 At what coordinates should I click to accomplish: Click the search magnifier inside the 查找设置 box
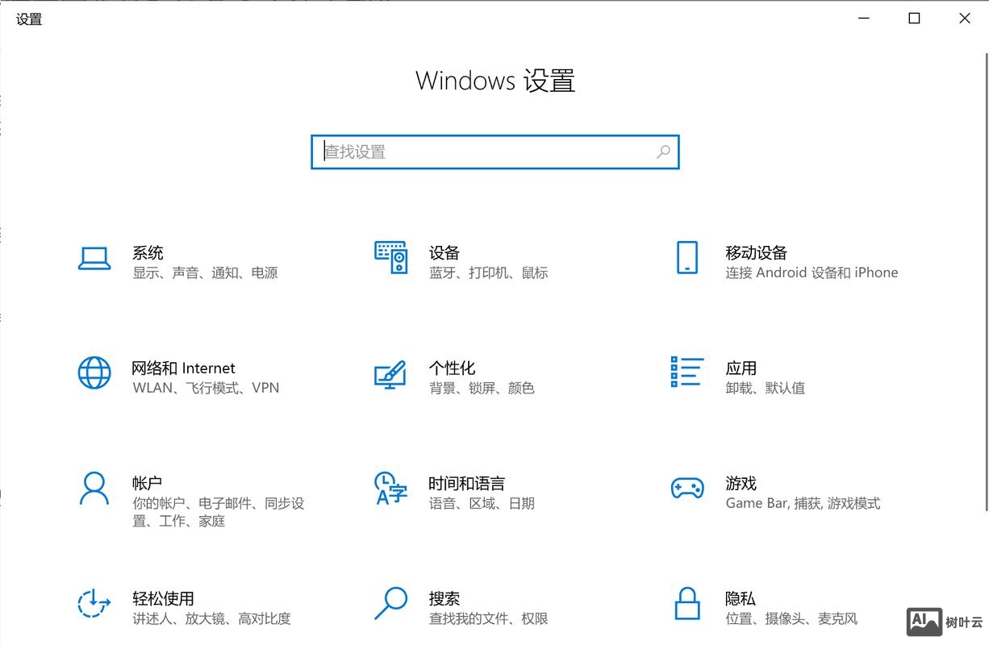click(x=662, y=152)
